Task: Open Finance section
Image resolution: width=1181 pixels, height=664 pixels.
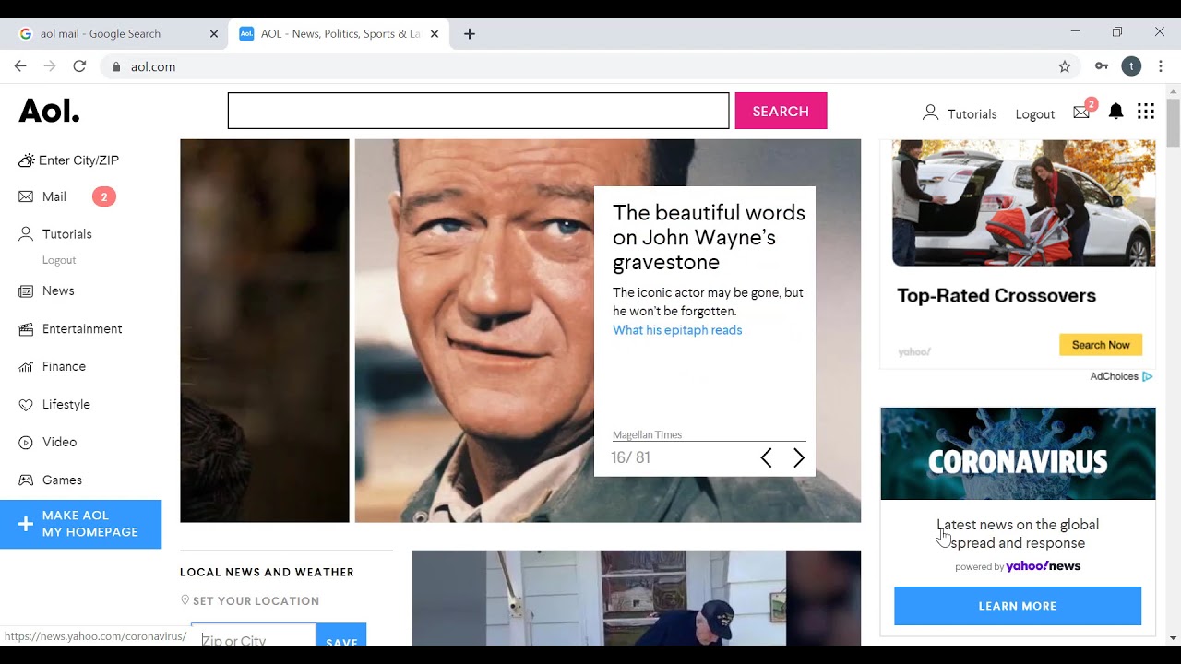Action: click(x=64, y=366)
